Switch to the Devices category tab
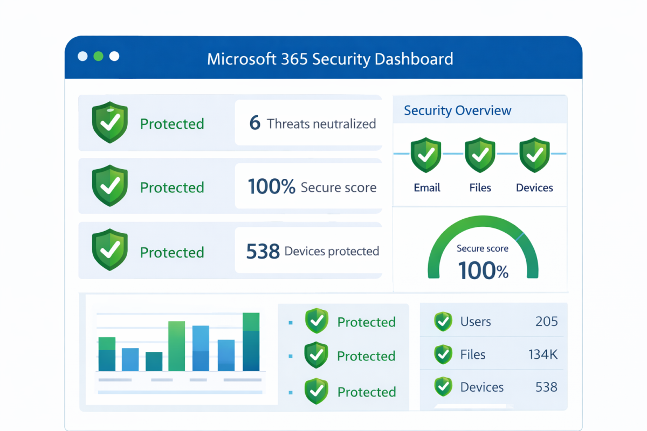Viewport: 647px width, 431px height. (x=534, y=187)
